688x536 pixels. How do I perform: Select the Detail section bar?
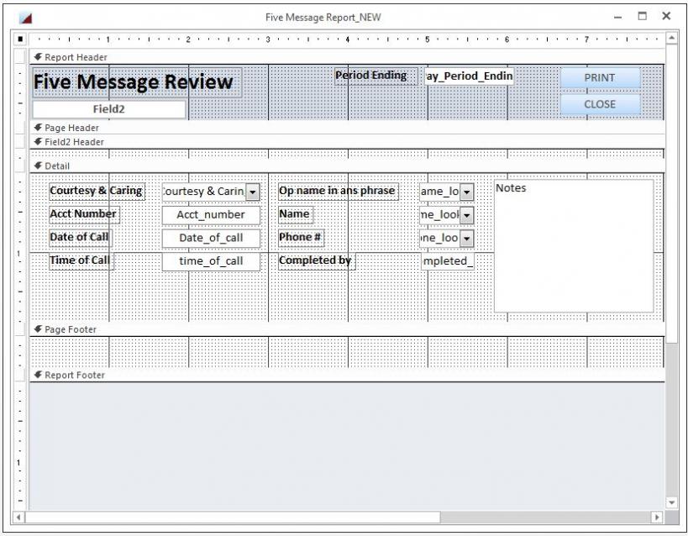[347, 166]
